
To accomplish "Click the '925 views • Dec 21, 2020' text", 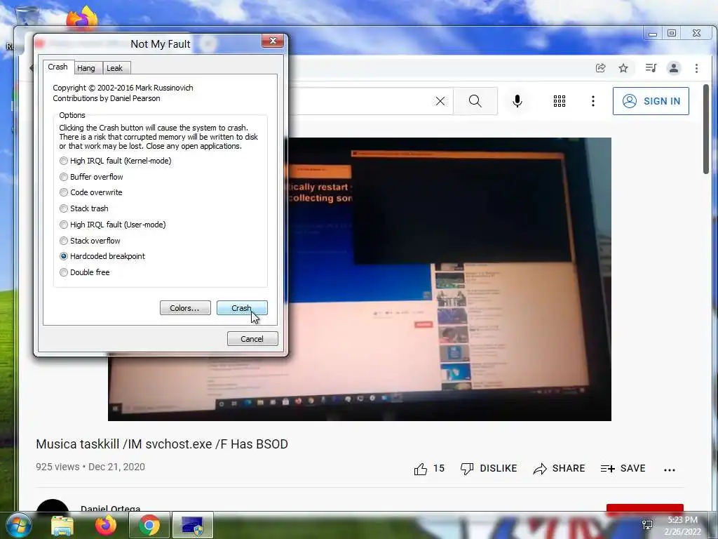I will [x=90, y=467].
